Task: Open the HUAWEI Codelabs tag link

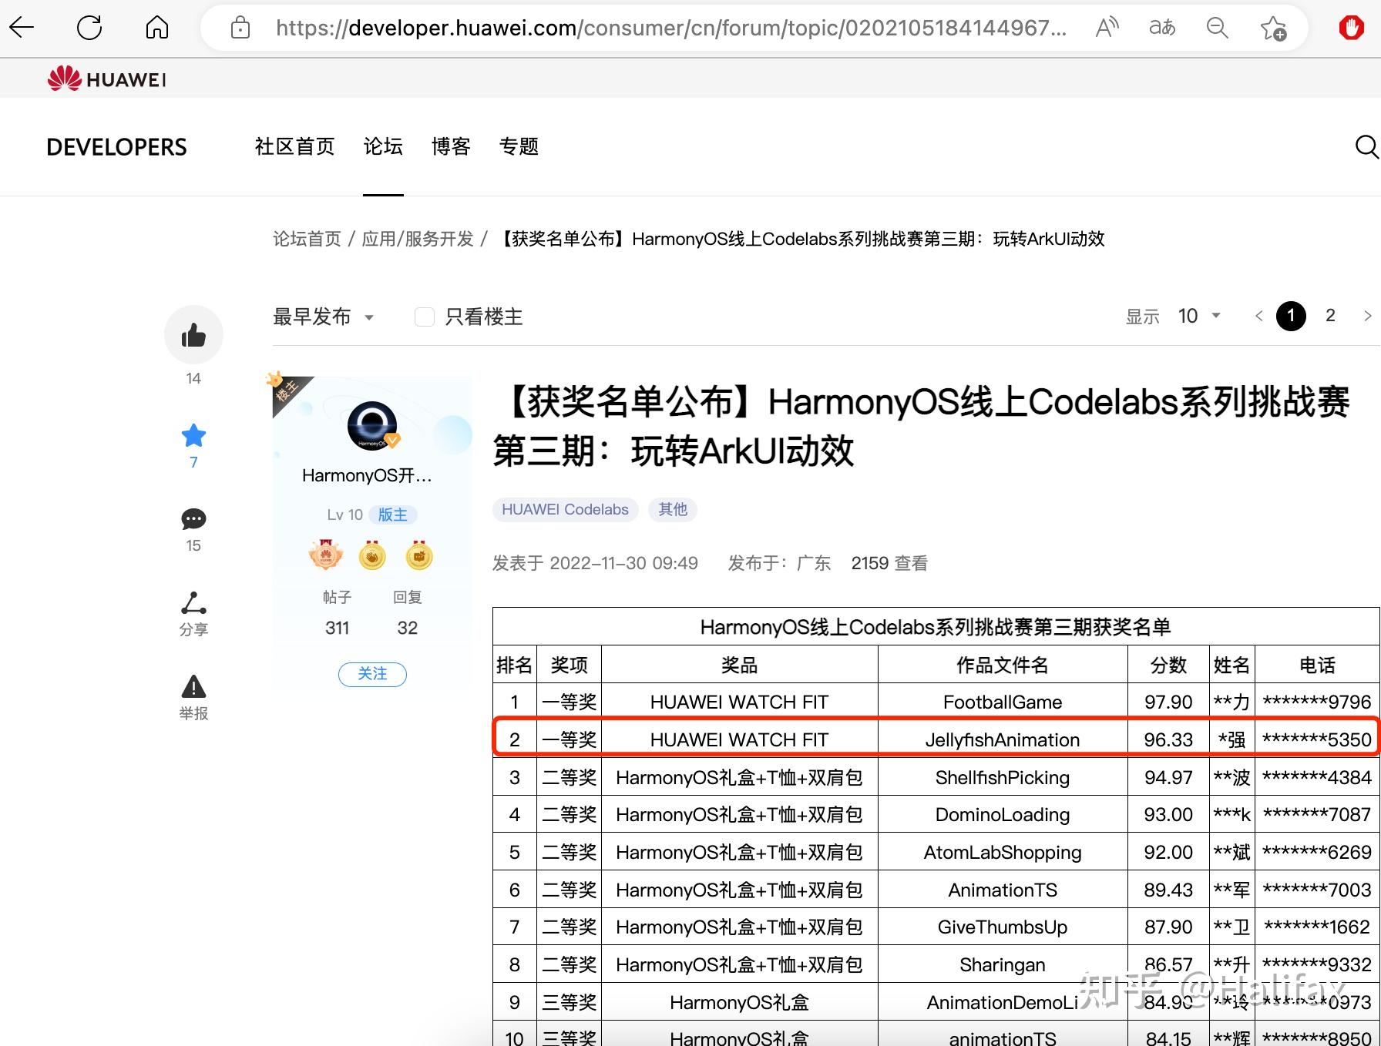Action: pos(565,509)
